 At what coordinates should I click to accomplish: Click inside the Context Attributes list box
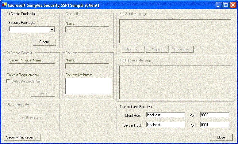[x=88, y=86]
